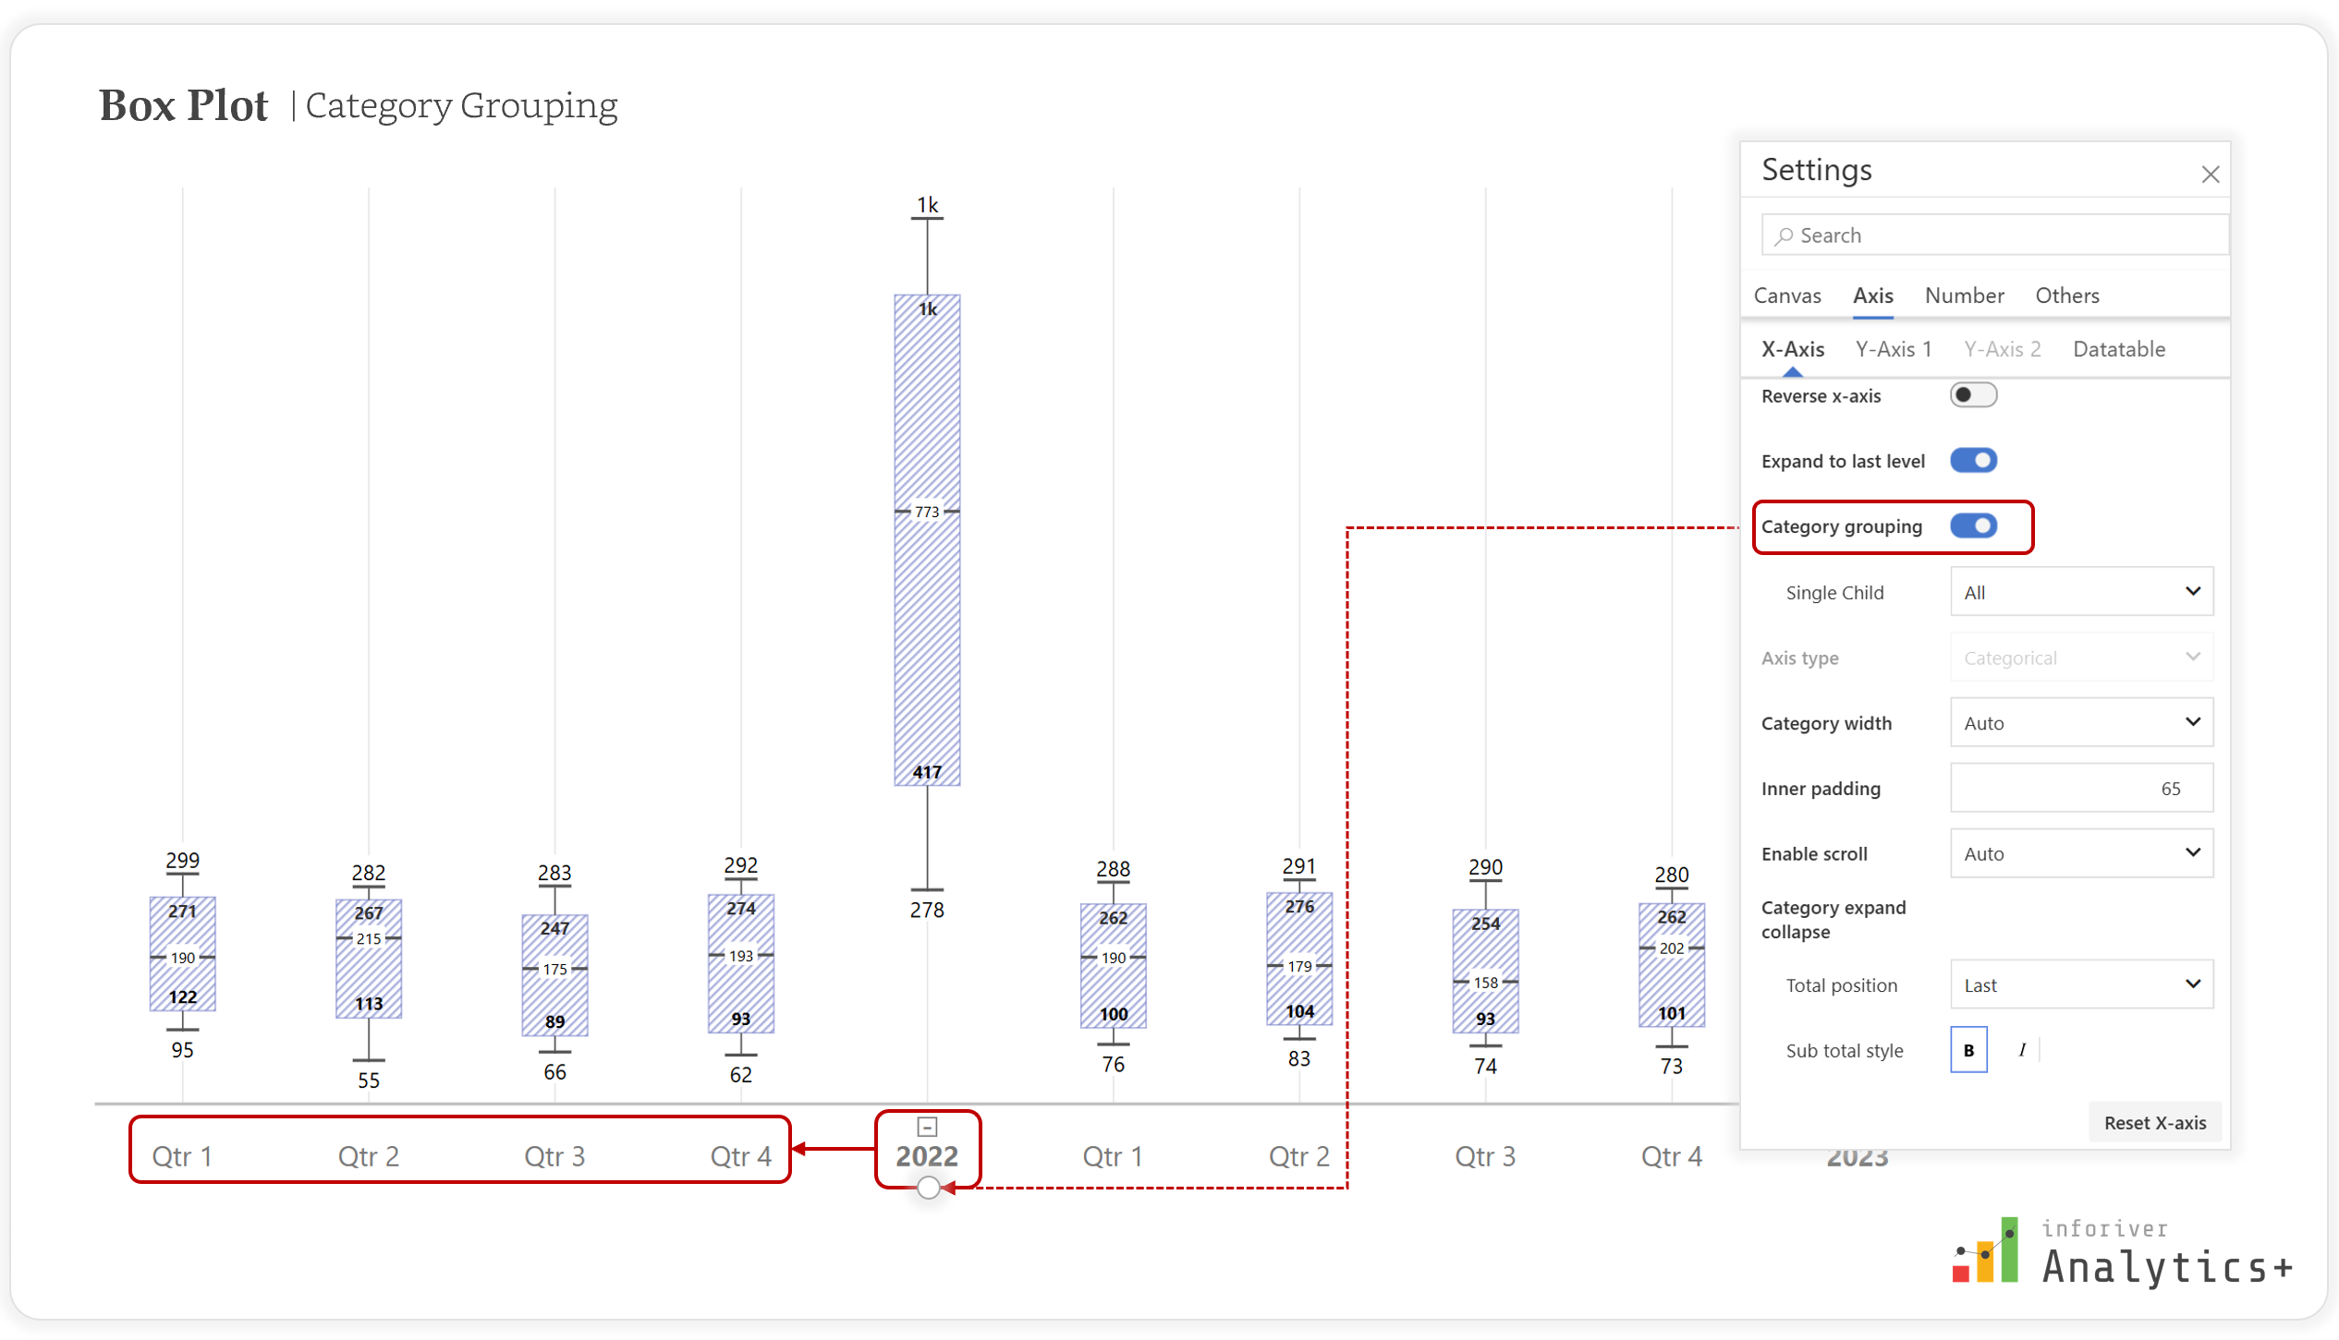Toggle bold sub total style
Viewport: 2339px width, 1340px height.
click(x=1968, y=1050)
